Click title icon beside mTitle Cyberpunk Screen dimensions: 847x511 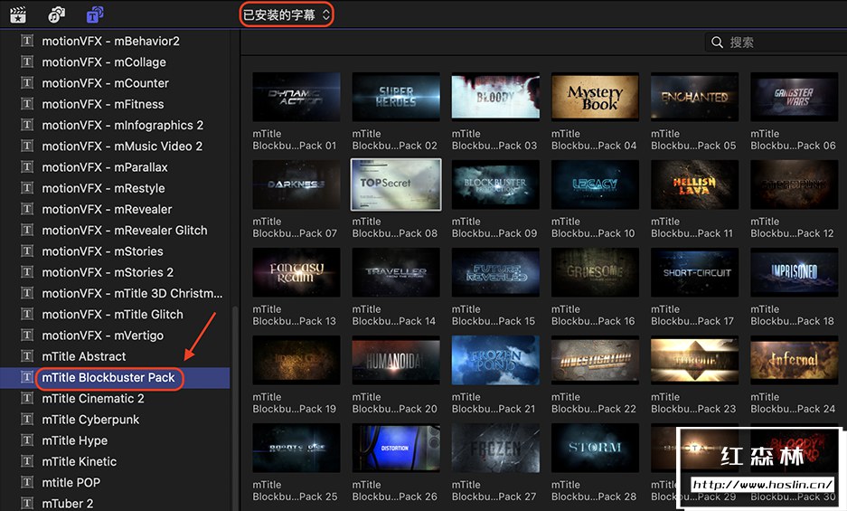click(x=27, y=419)
